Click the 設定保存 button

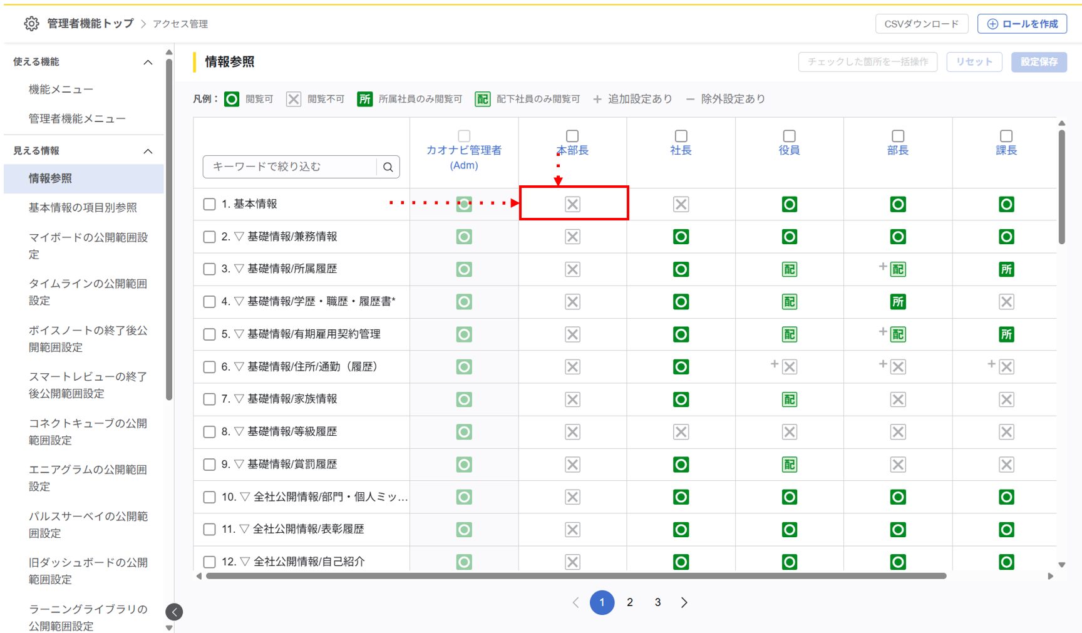[1039, 62]
